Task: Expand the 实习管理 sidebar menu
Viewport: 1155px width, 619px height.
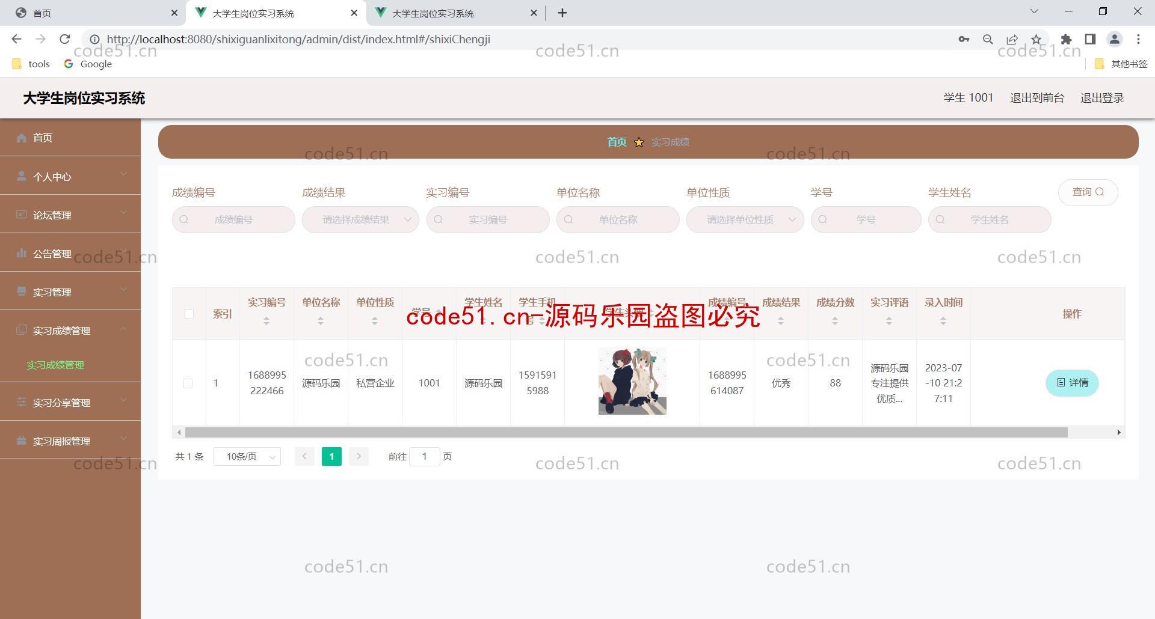Action: [70, 291]
